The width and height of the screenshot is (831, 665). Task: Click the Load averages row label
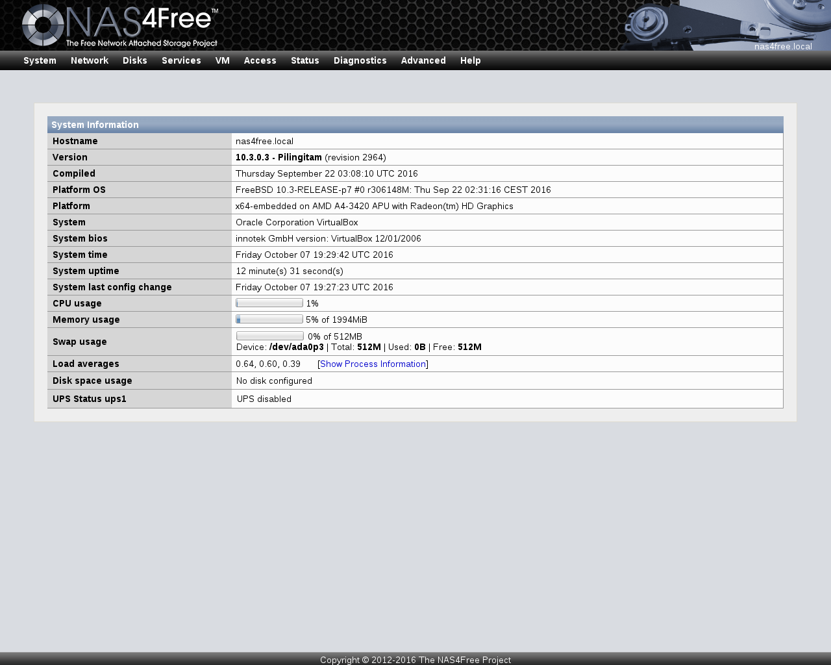pos(86,364)
